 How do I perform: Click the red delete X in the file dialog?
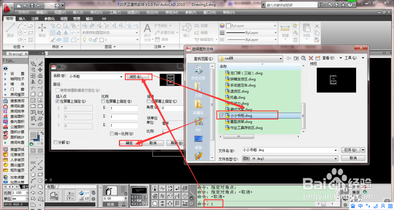(311, 58)
